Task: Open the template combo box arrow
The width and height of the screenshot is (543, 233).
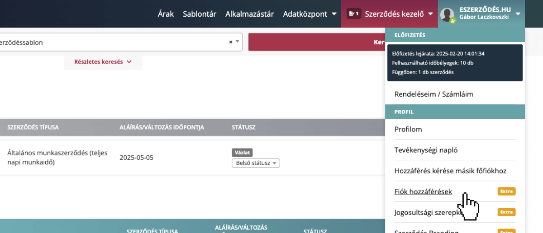Action: click(x=237, y=42)
